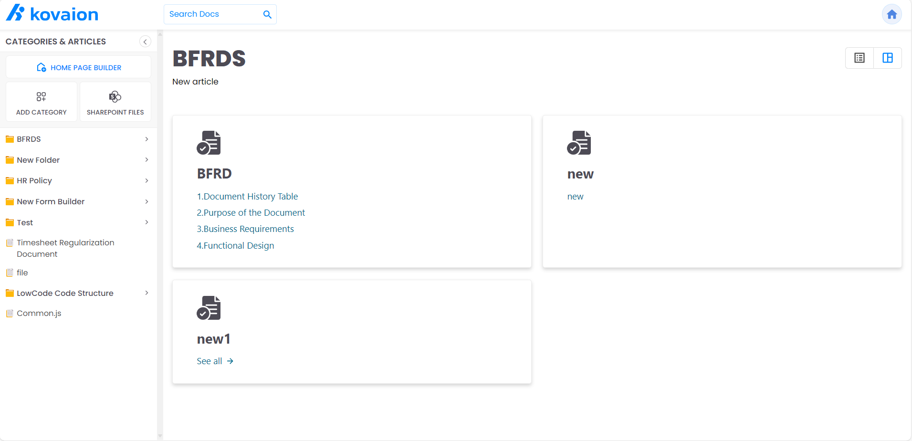Switch to list view layout
Viewport: 912px width, 441px height.
(859, 58)
